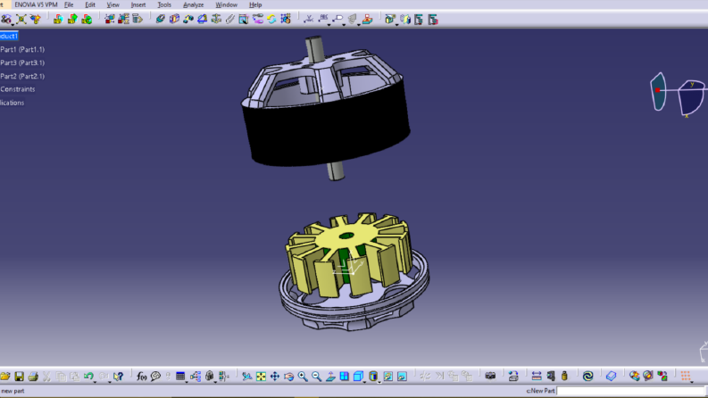The width and height of the screenshot is (708, 398).
Task: Click the What's This help pointer icon
Action: tap(119, 376)
